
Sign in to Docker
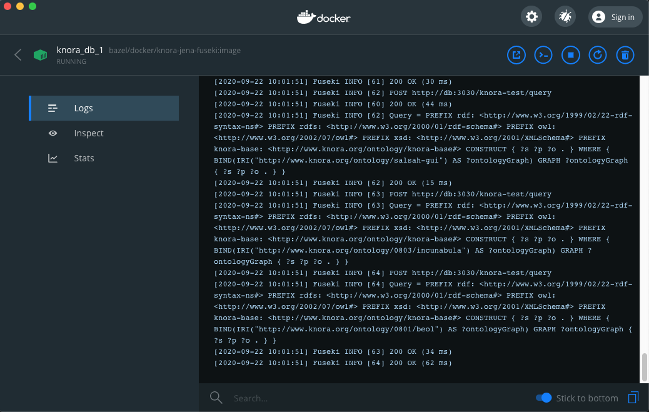coord(615,16)
